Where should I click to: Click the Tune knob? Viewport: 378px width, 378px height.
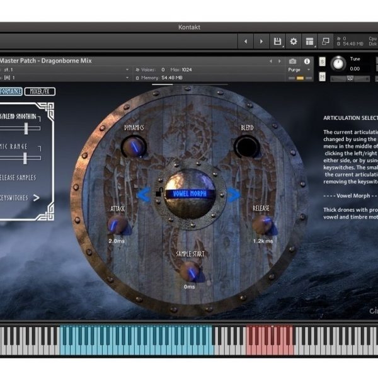(338, 64)
